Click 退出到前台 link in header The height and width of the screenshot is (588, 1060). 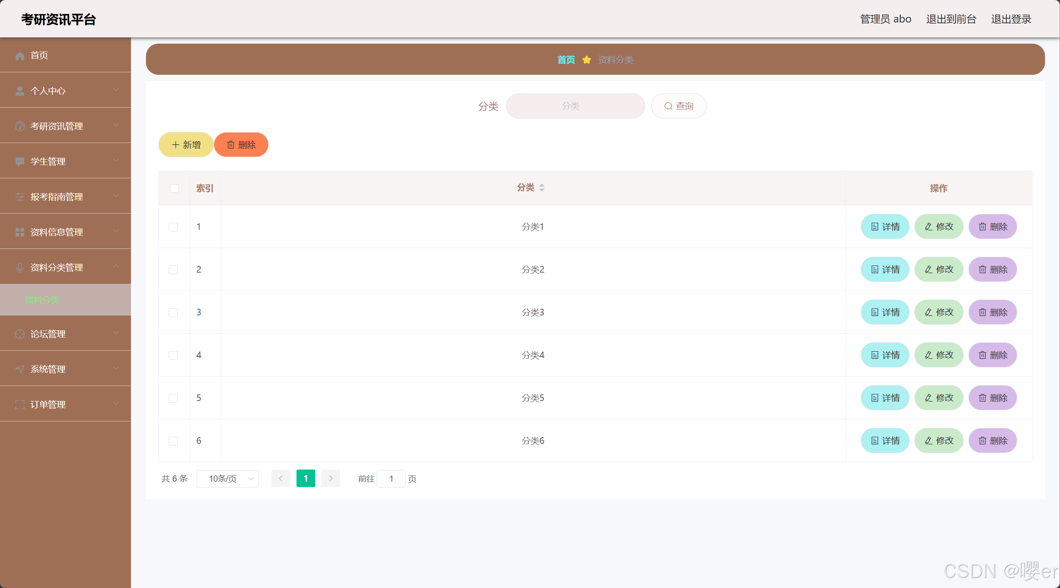point(951,19)
